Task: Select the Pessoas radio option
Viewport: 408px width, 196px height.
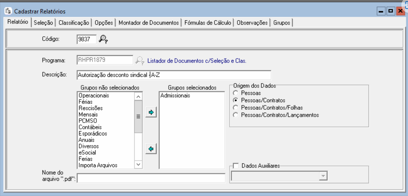Action: pos(235,93)
